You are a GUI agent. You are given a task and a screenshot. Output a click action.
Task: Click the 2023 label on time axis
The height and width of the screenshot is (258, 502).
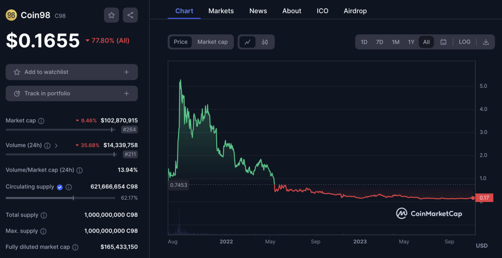coord(359,242)
